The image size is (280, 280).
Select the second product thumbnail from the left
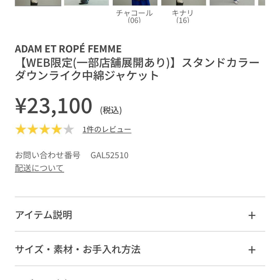pyautogui.click(x=86, y=3)
